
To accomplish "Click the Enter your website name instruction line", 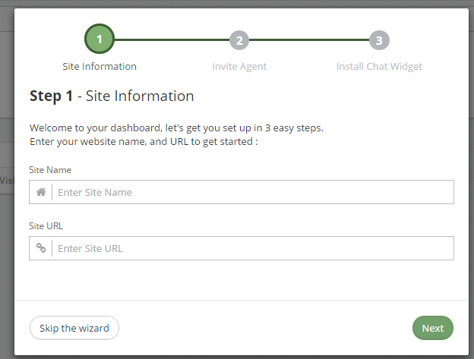I will tap(144, 142).
